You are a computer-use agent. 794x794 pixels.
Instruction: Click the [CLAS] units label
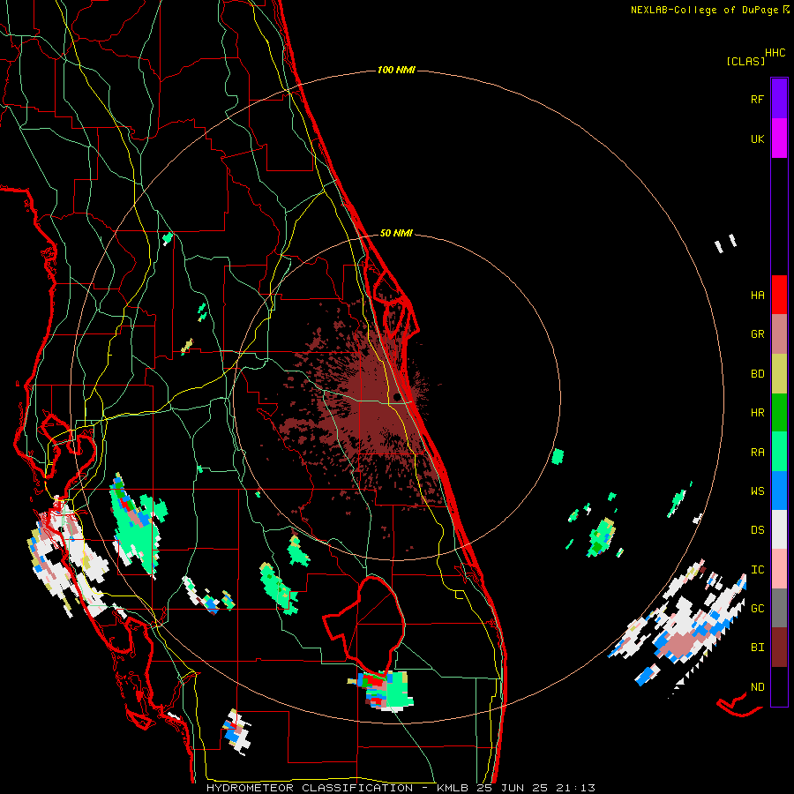745,62
